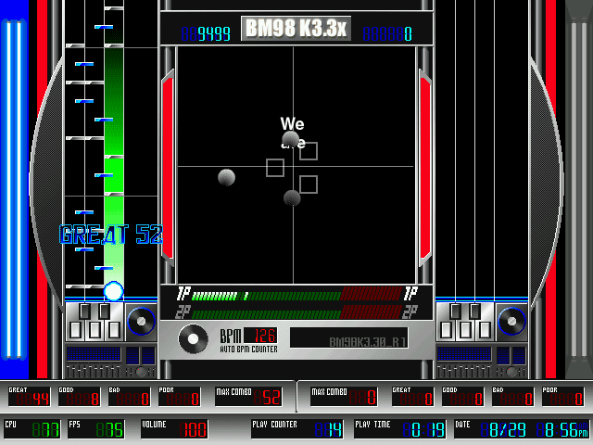Tap the last white key on the 1P keyboard

pos(114,330)
